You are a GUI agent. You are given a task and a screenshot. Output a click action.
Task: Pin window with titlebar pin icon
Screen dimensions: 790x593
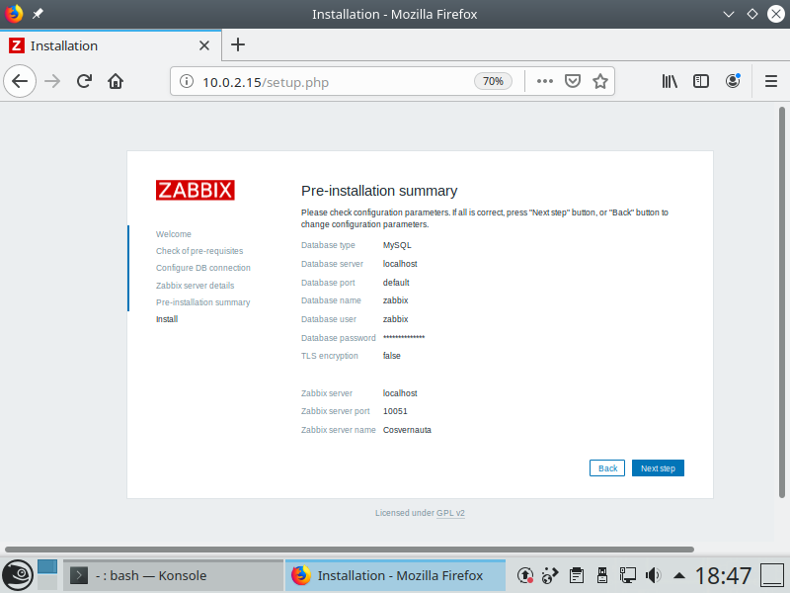tap(38, 14)
